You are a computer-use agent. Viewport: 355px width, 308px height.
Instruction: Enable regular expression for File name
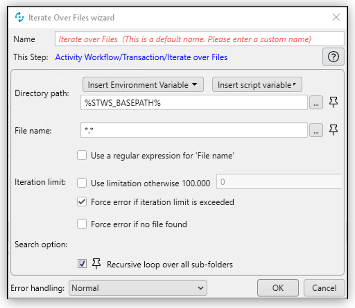click(x=81, y=155)
